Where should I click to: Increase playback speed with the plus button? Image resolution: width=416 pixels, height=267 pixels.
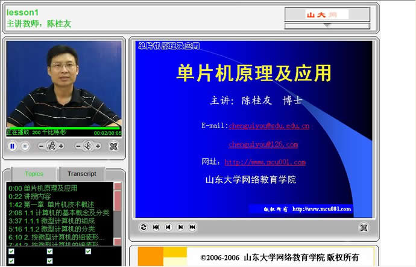[61, 146]
